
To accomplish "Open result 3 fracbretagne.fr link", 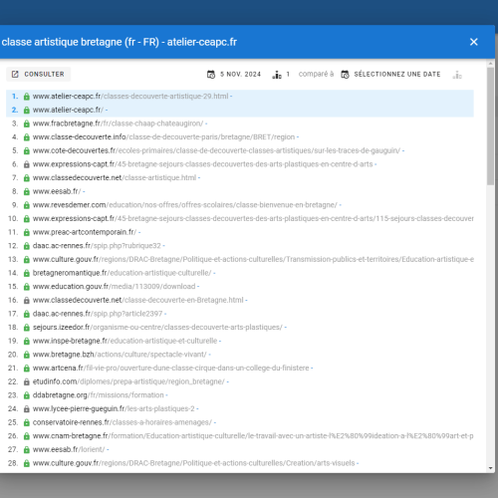I will click(x=118, y=124).
